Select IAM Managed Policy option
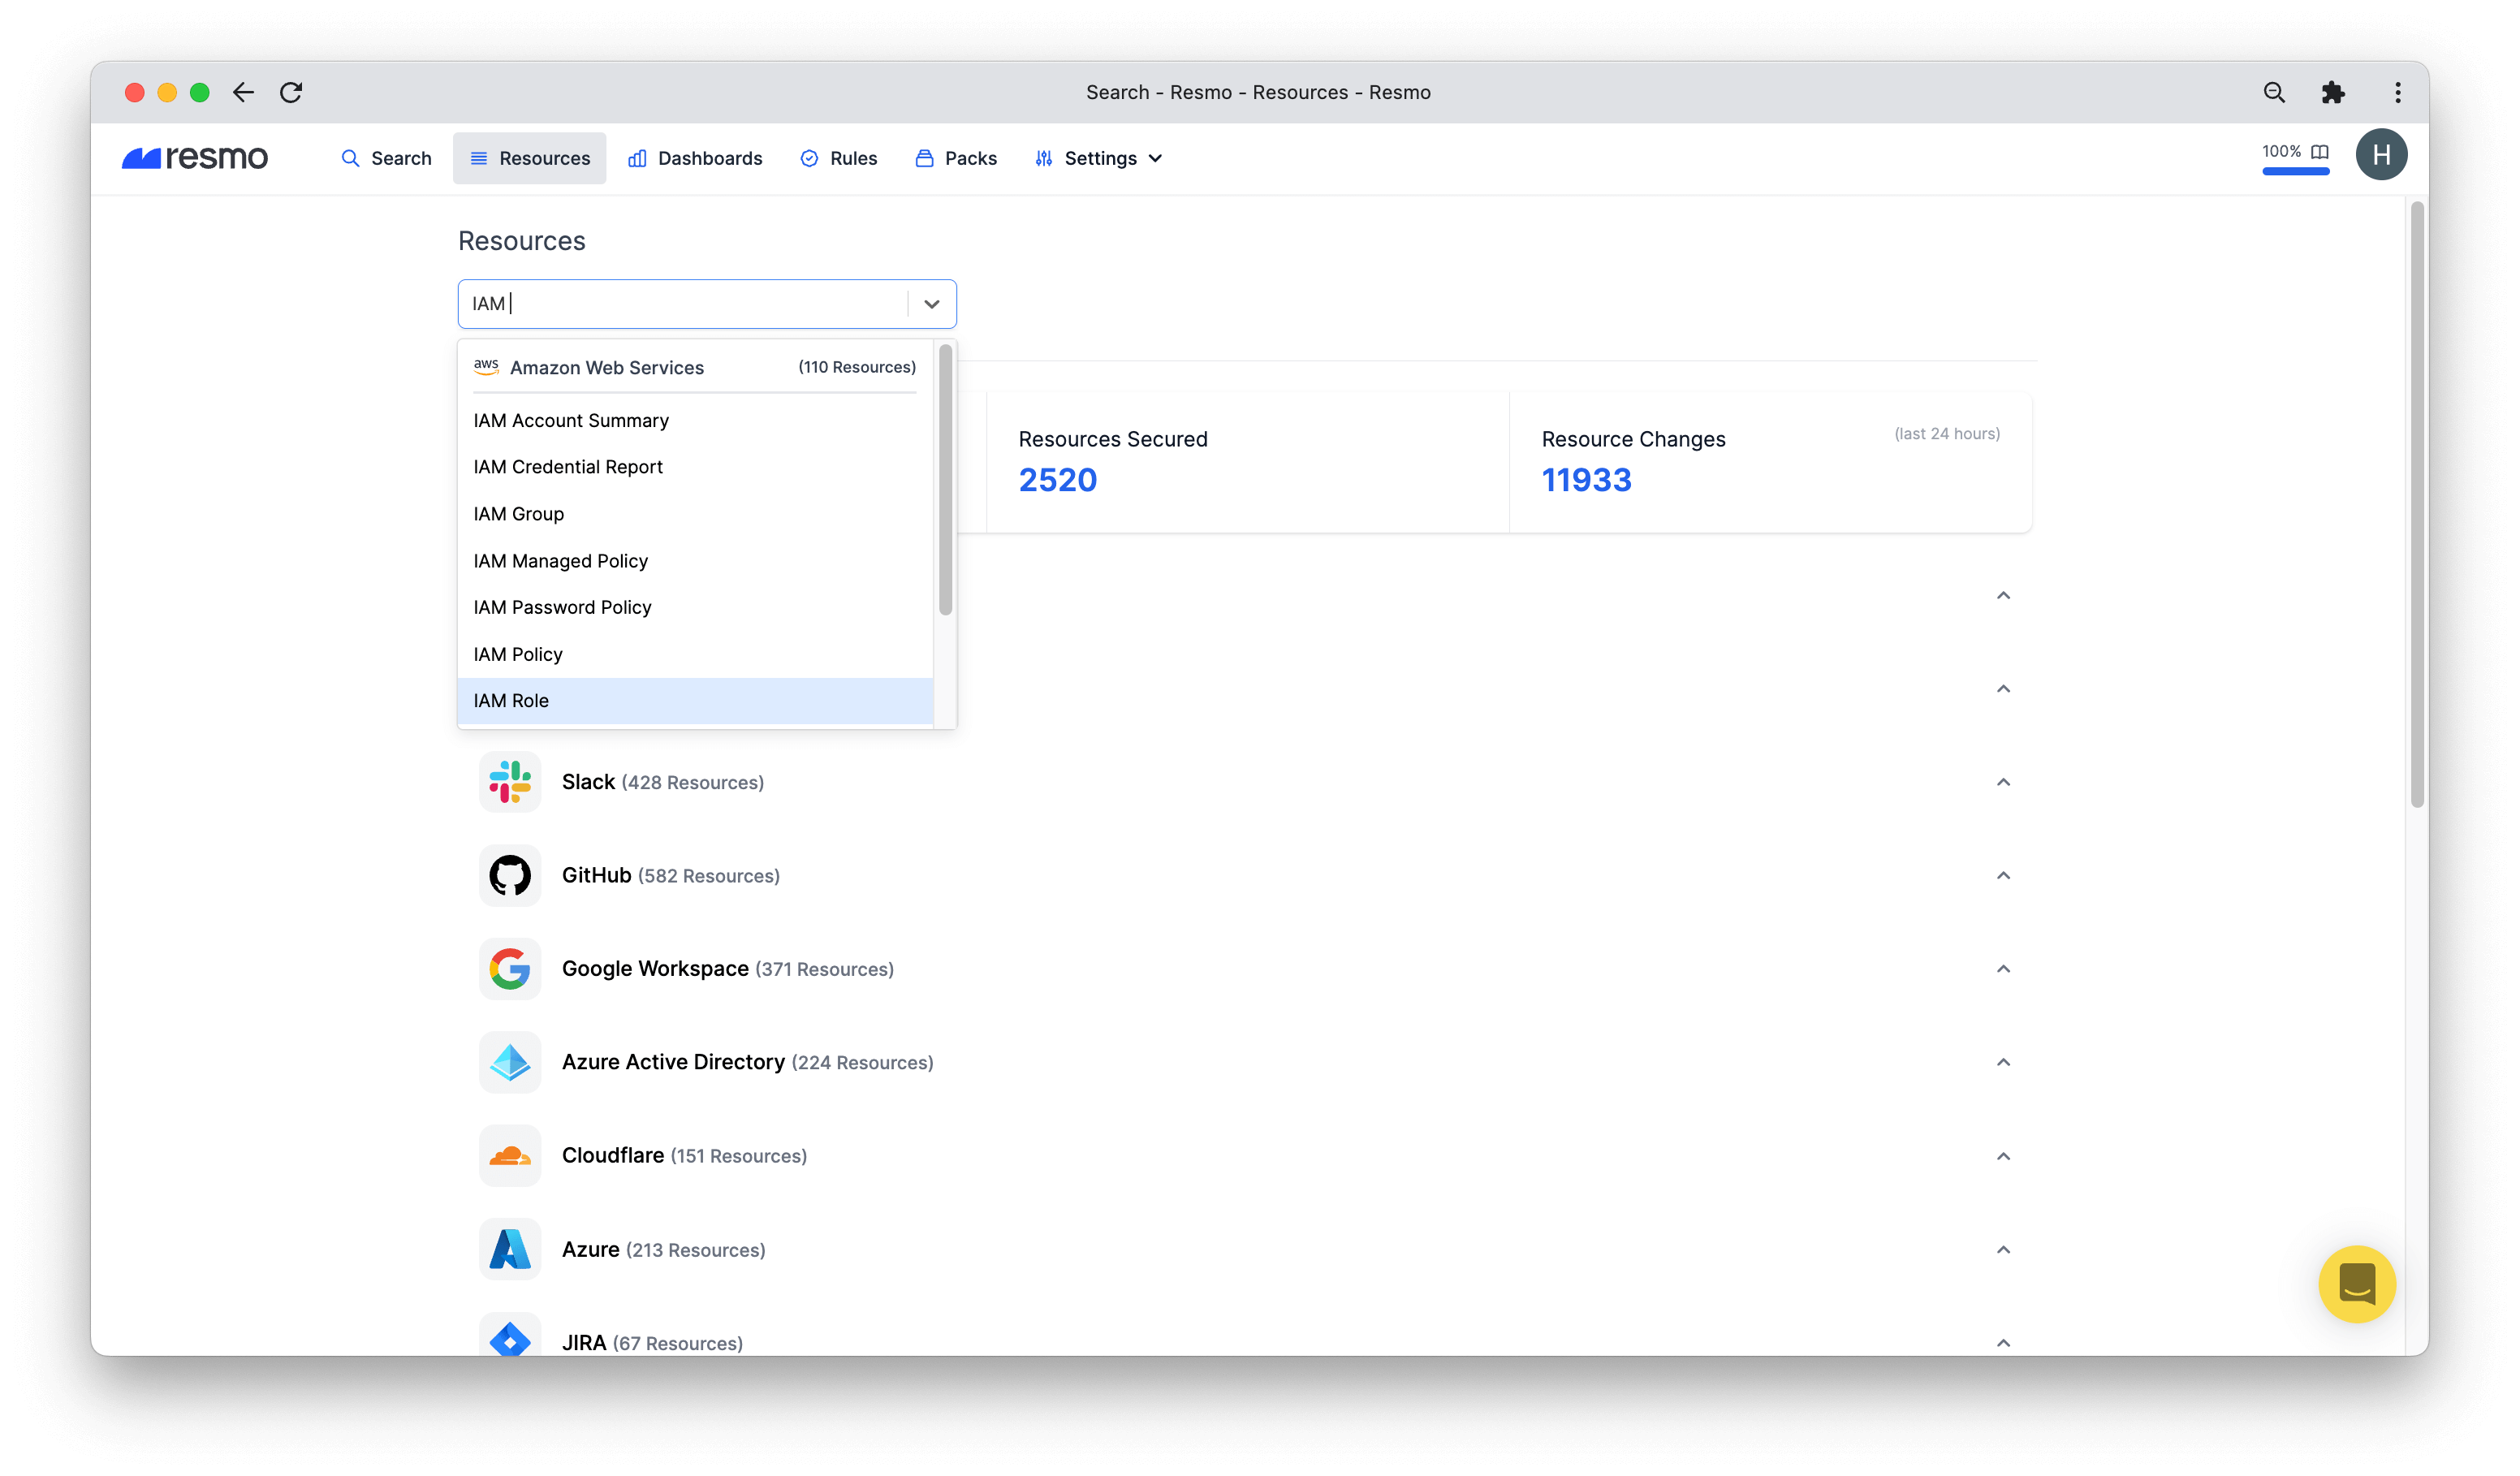 (695, 561)
